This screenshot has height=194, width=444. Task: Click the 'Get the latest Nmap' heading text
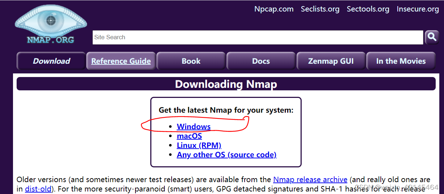pyautogui.click(x=226, y=110)
